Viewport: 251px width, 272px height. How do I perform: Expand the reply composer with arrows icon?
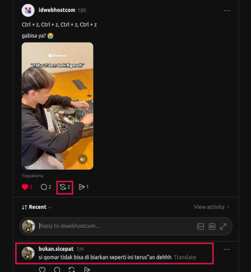[x=223, y=226]
